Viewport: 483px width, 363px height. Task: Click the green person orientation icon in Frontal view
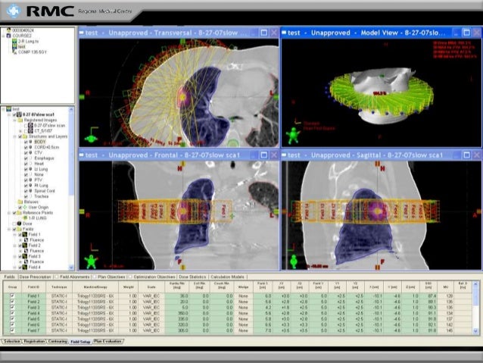(x=92, y=261)
